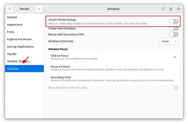Viewport: 188px width, 124px height.
Task: Open Top Bar settings
Action: coord(24,54)
